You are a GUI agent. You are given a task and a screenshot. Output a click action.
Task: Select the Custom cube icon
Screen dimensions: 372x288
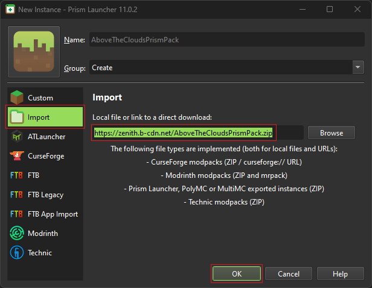click(x=17, y=97)
